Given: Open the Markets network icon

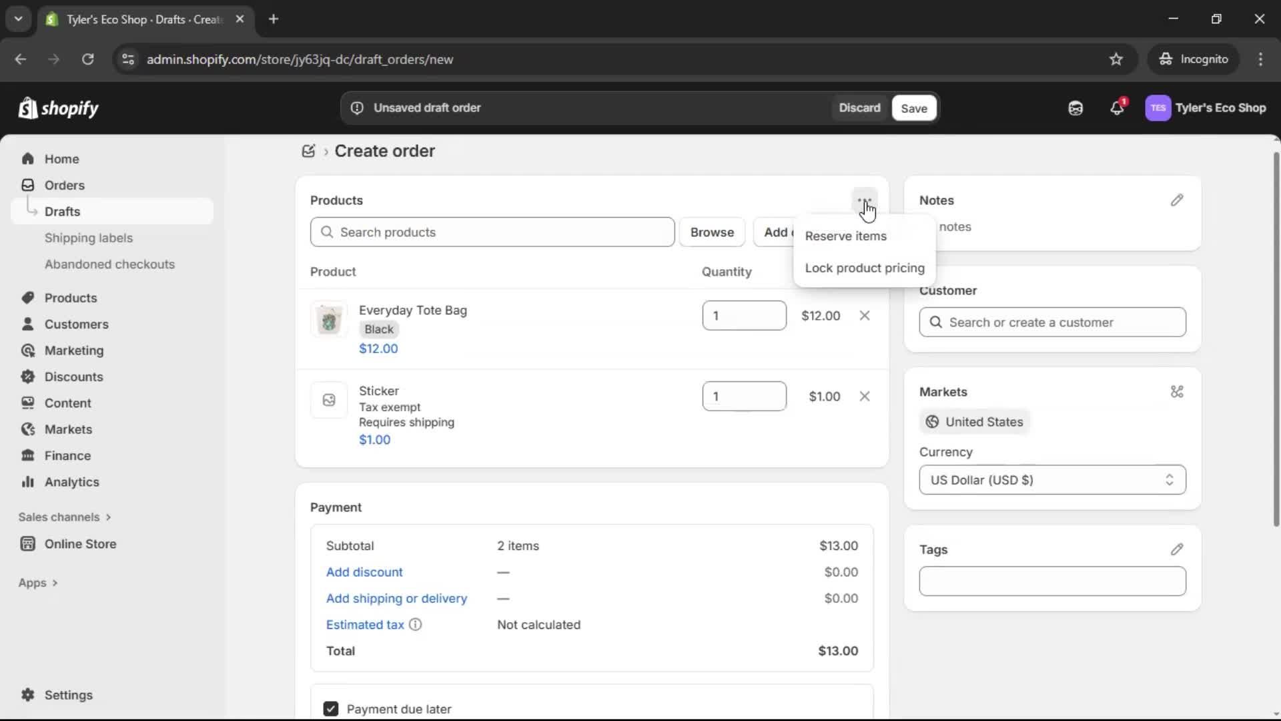Looking at the screenshot, I should 1177,392.
